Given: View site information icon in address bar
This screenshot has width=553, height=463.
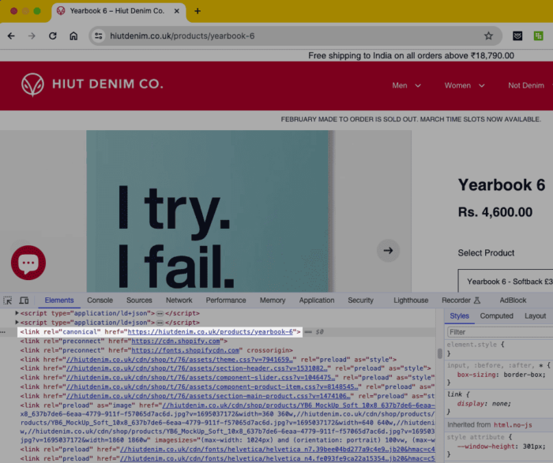Looking at the screenshot, I should [99, 36].
